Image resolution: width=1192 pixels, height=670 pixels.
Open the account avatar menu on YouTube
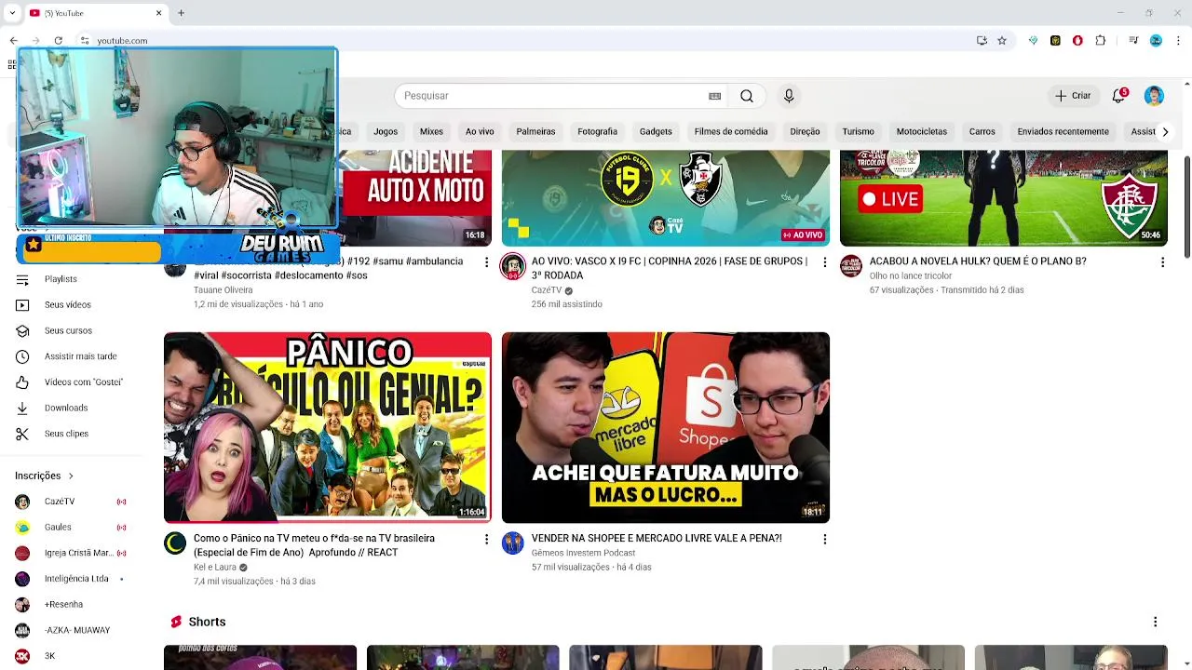[x=1154, y=96]
